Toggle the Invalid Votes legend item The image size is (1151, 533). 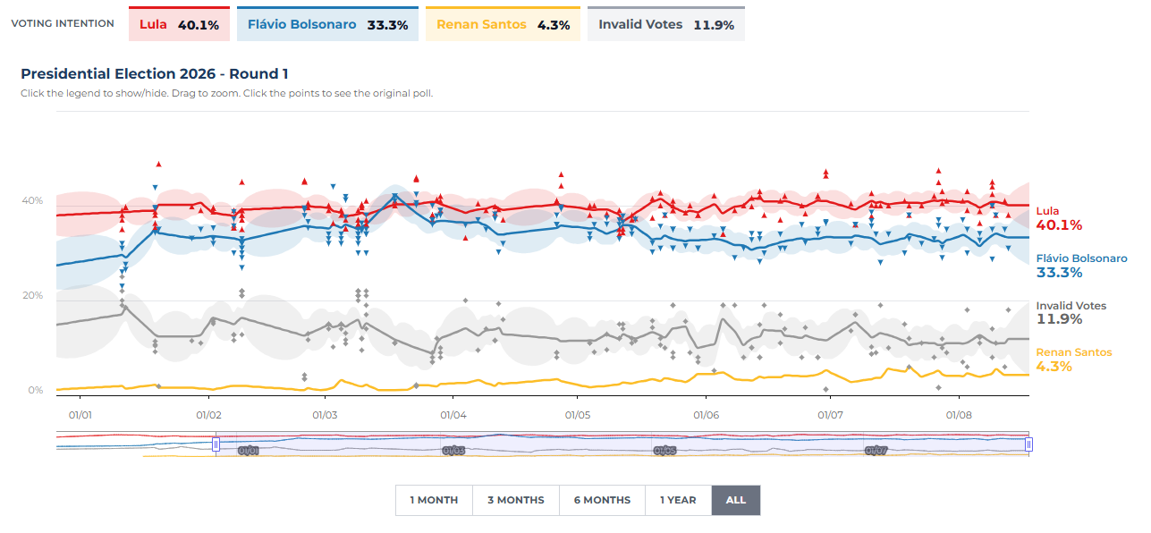[665, 24]
